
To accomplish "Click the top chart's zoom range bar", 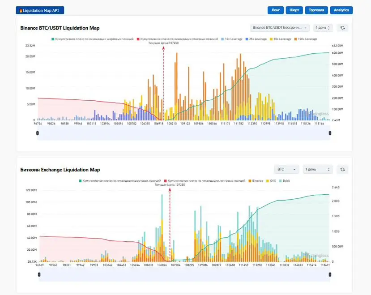I will (183, 133).
